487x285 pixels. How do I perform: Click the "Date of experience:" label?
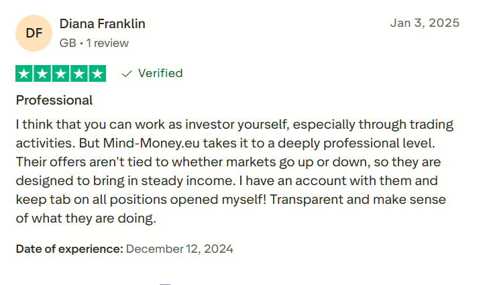click(69, 249)
